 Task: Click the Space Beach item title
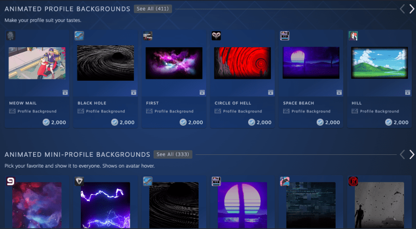(x=298, y=103)
